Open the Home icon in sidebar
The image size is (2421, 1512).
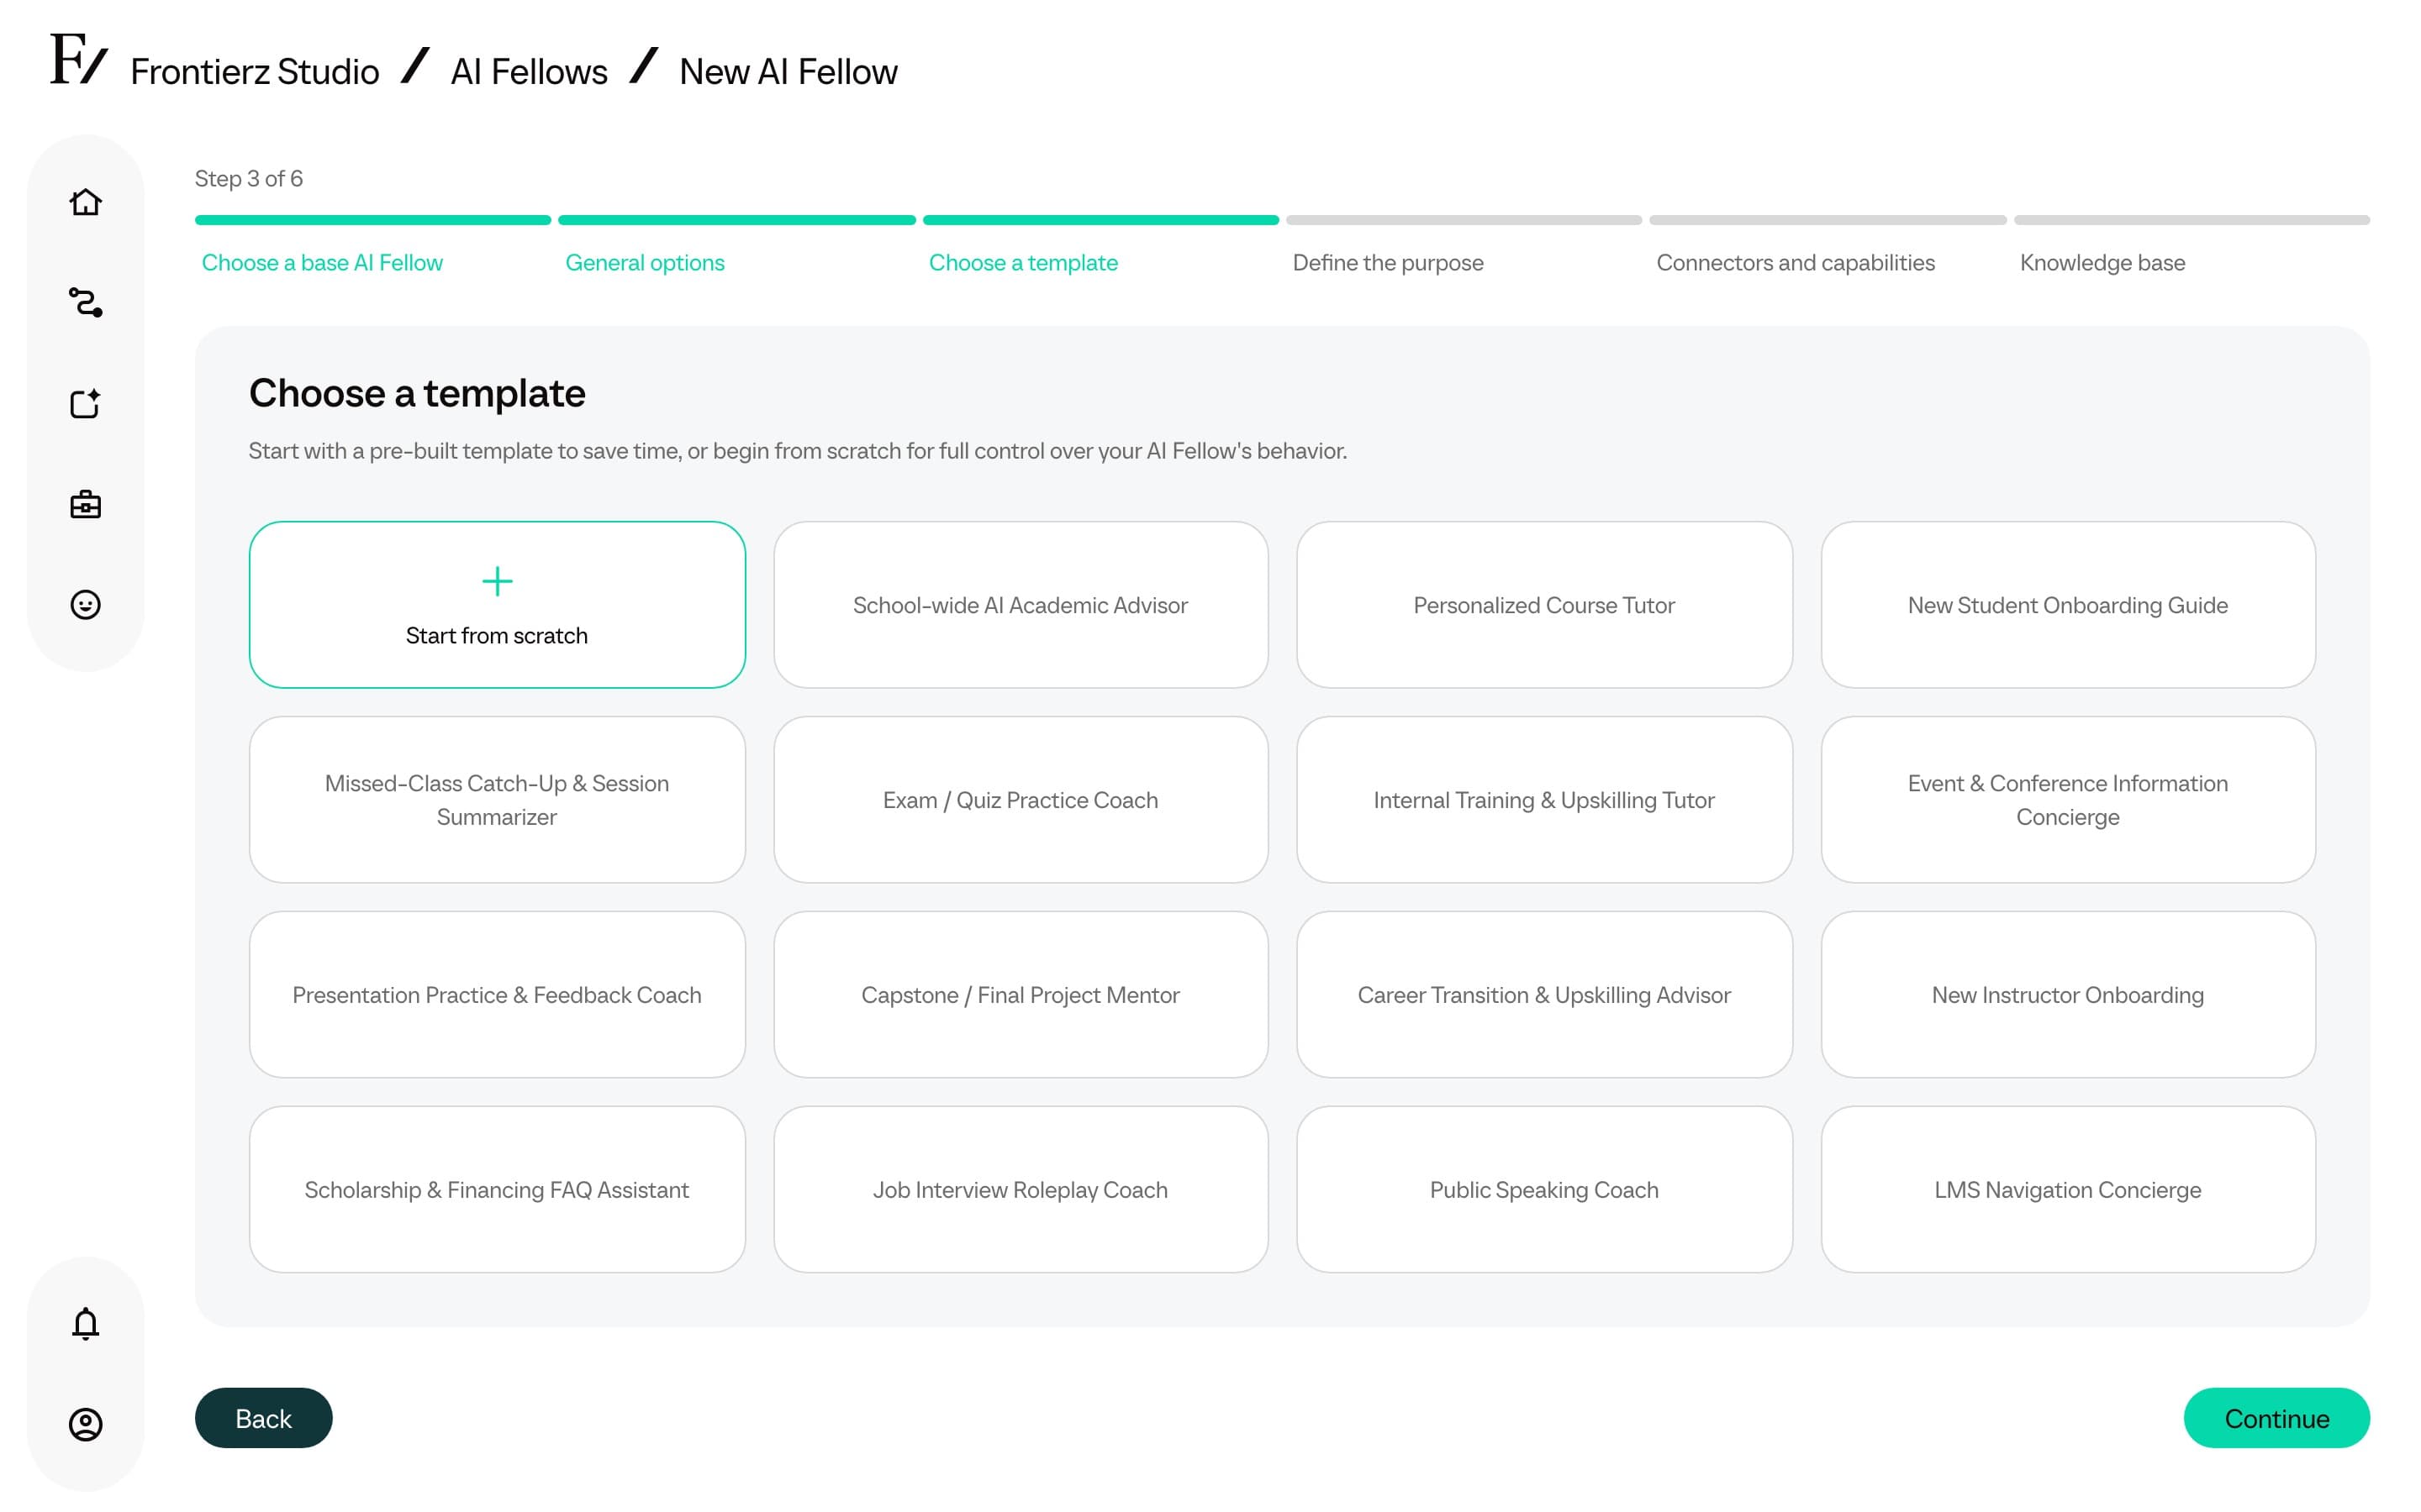[x=85, y=202]
